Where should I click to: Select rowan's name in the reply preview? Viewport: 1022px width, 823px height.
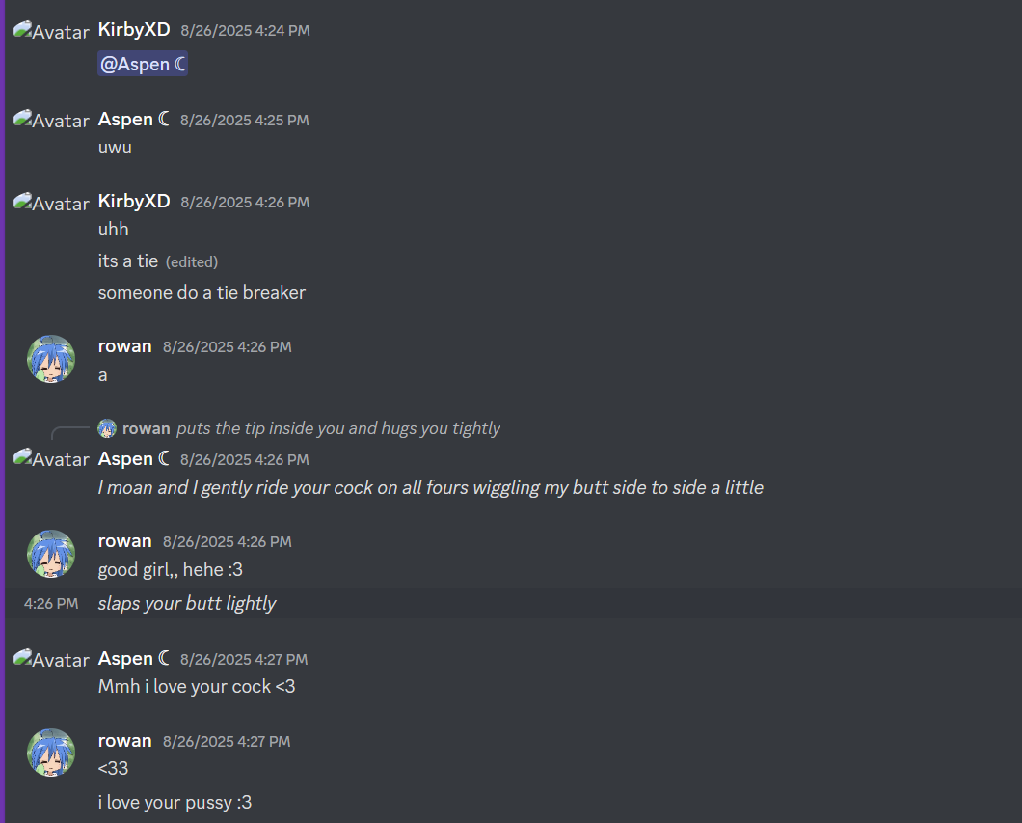coord(146,428)
